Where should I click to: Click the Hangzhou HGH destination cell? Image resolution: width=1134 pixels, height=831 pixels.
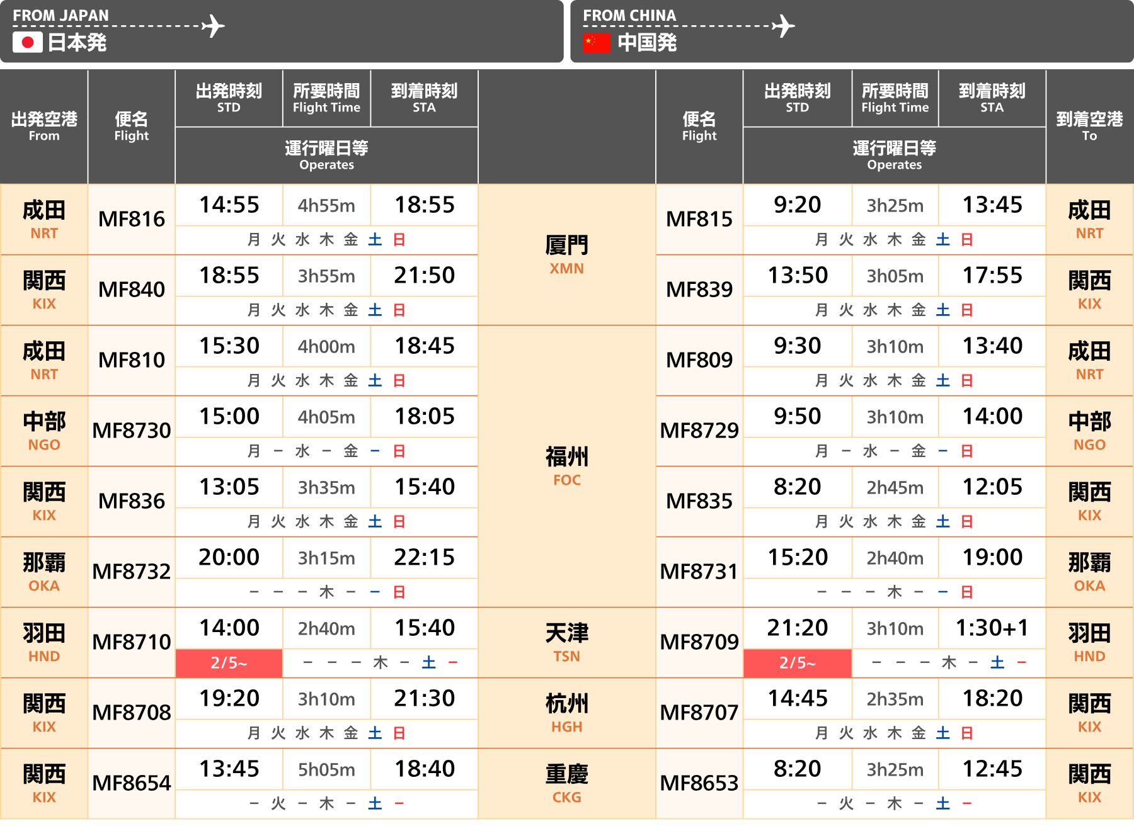pos(566,713)
